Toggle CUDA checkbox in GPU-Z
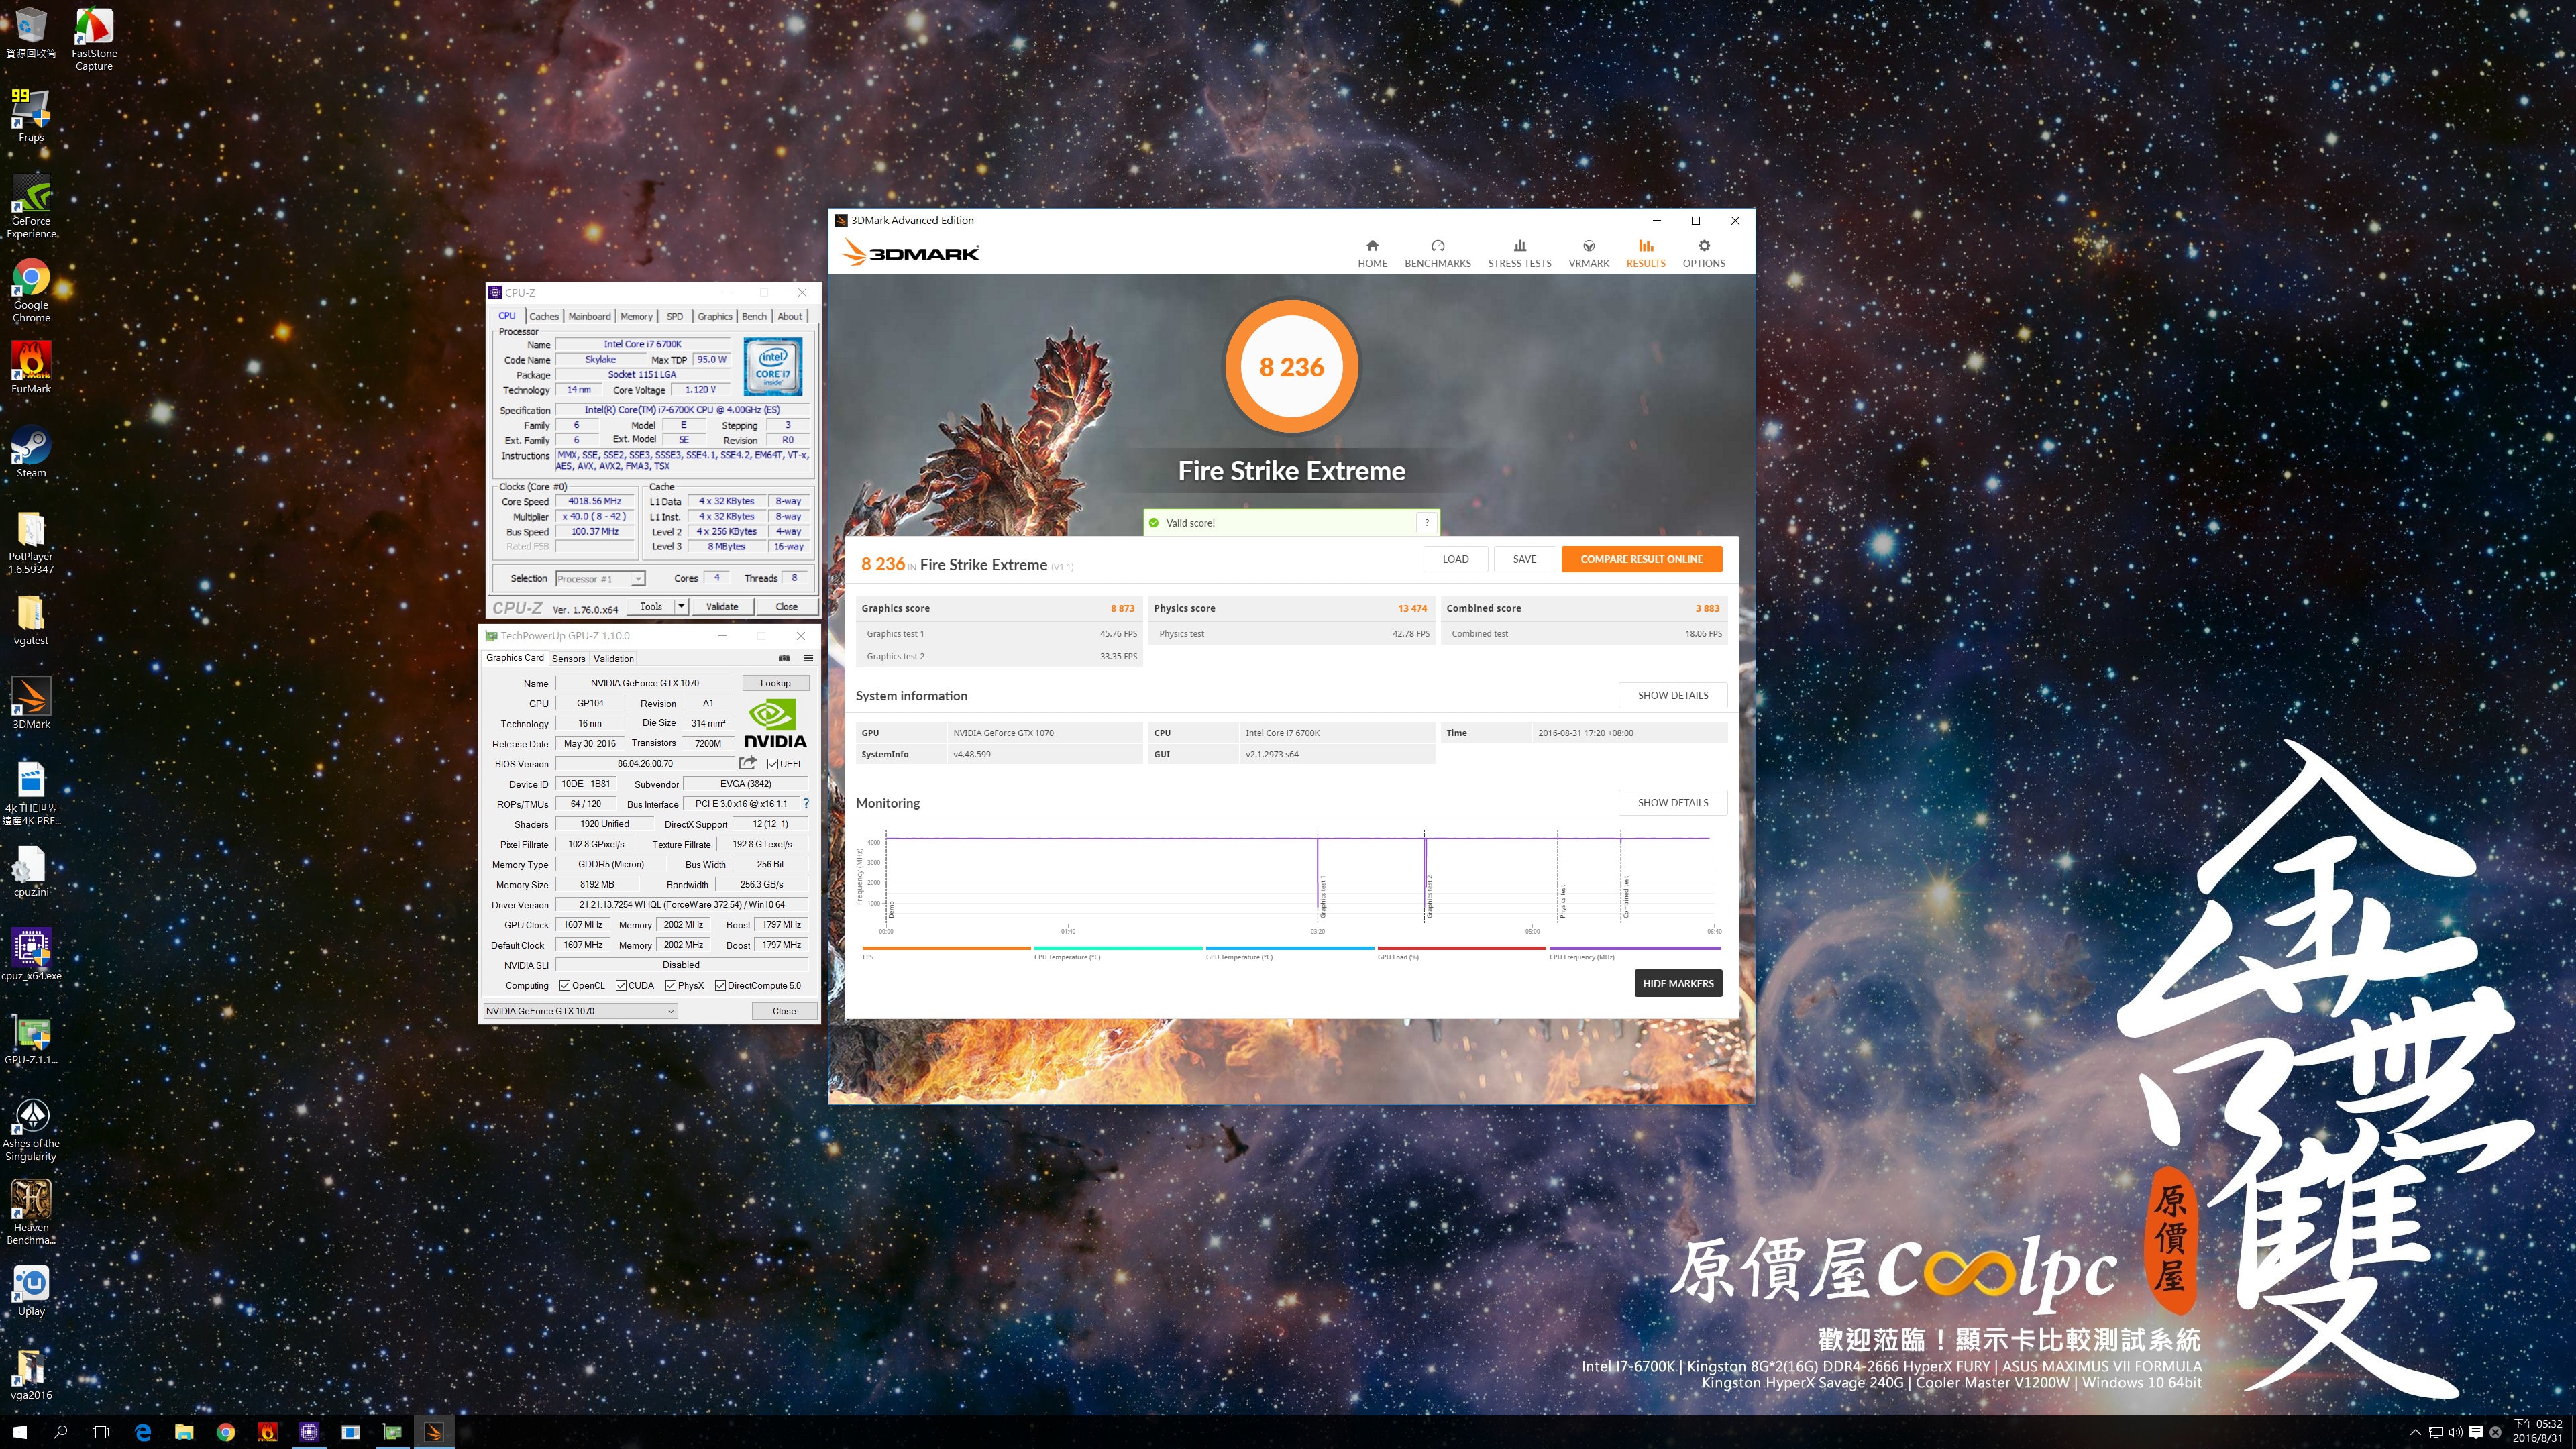The width and height of the screenshot is (2576, 1449). tap(621, 985)
